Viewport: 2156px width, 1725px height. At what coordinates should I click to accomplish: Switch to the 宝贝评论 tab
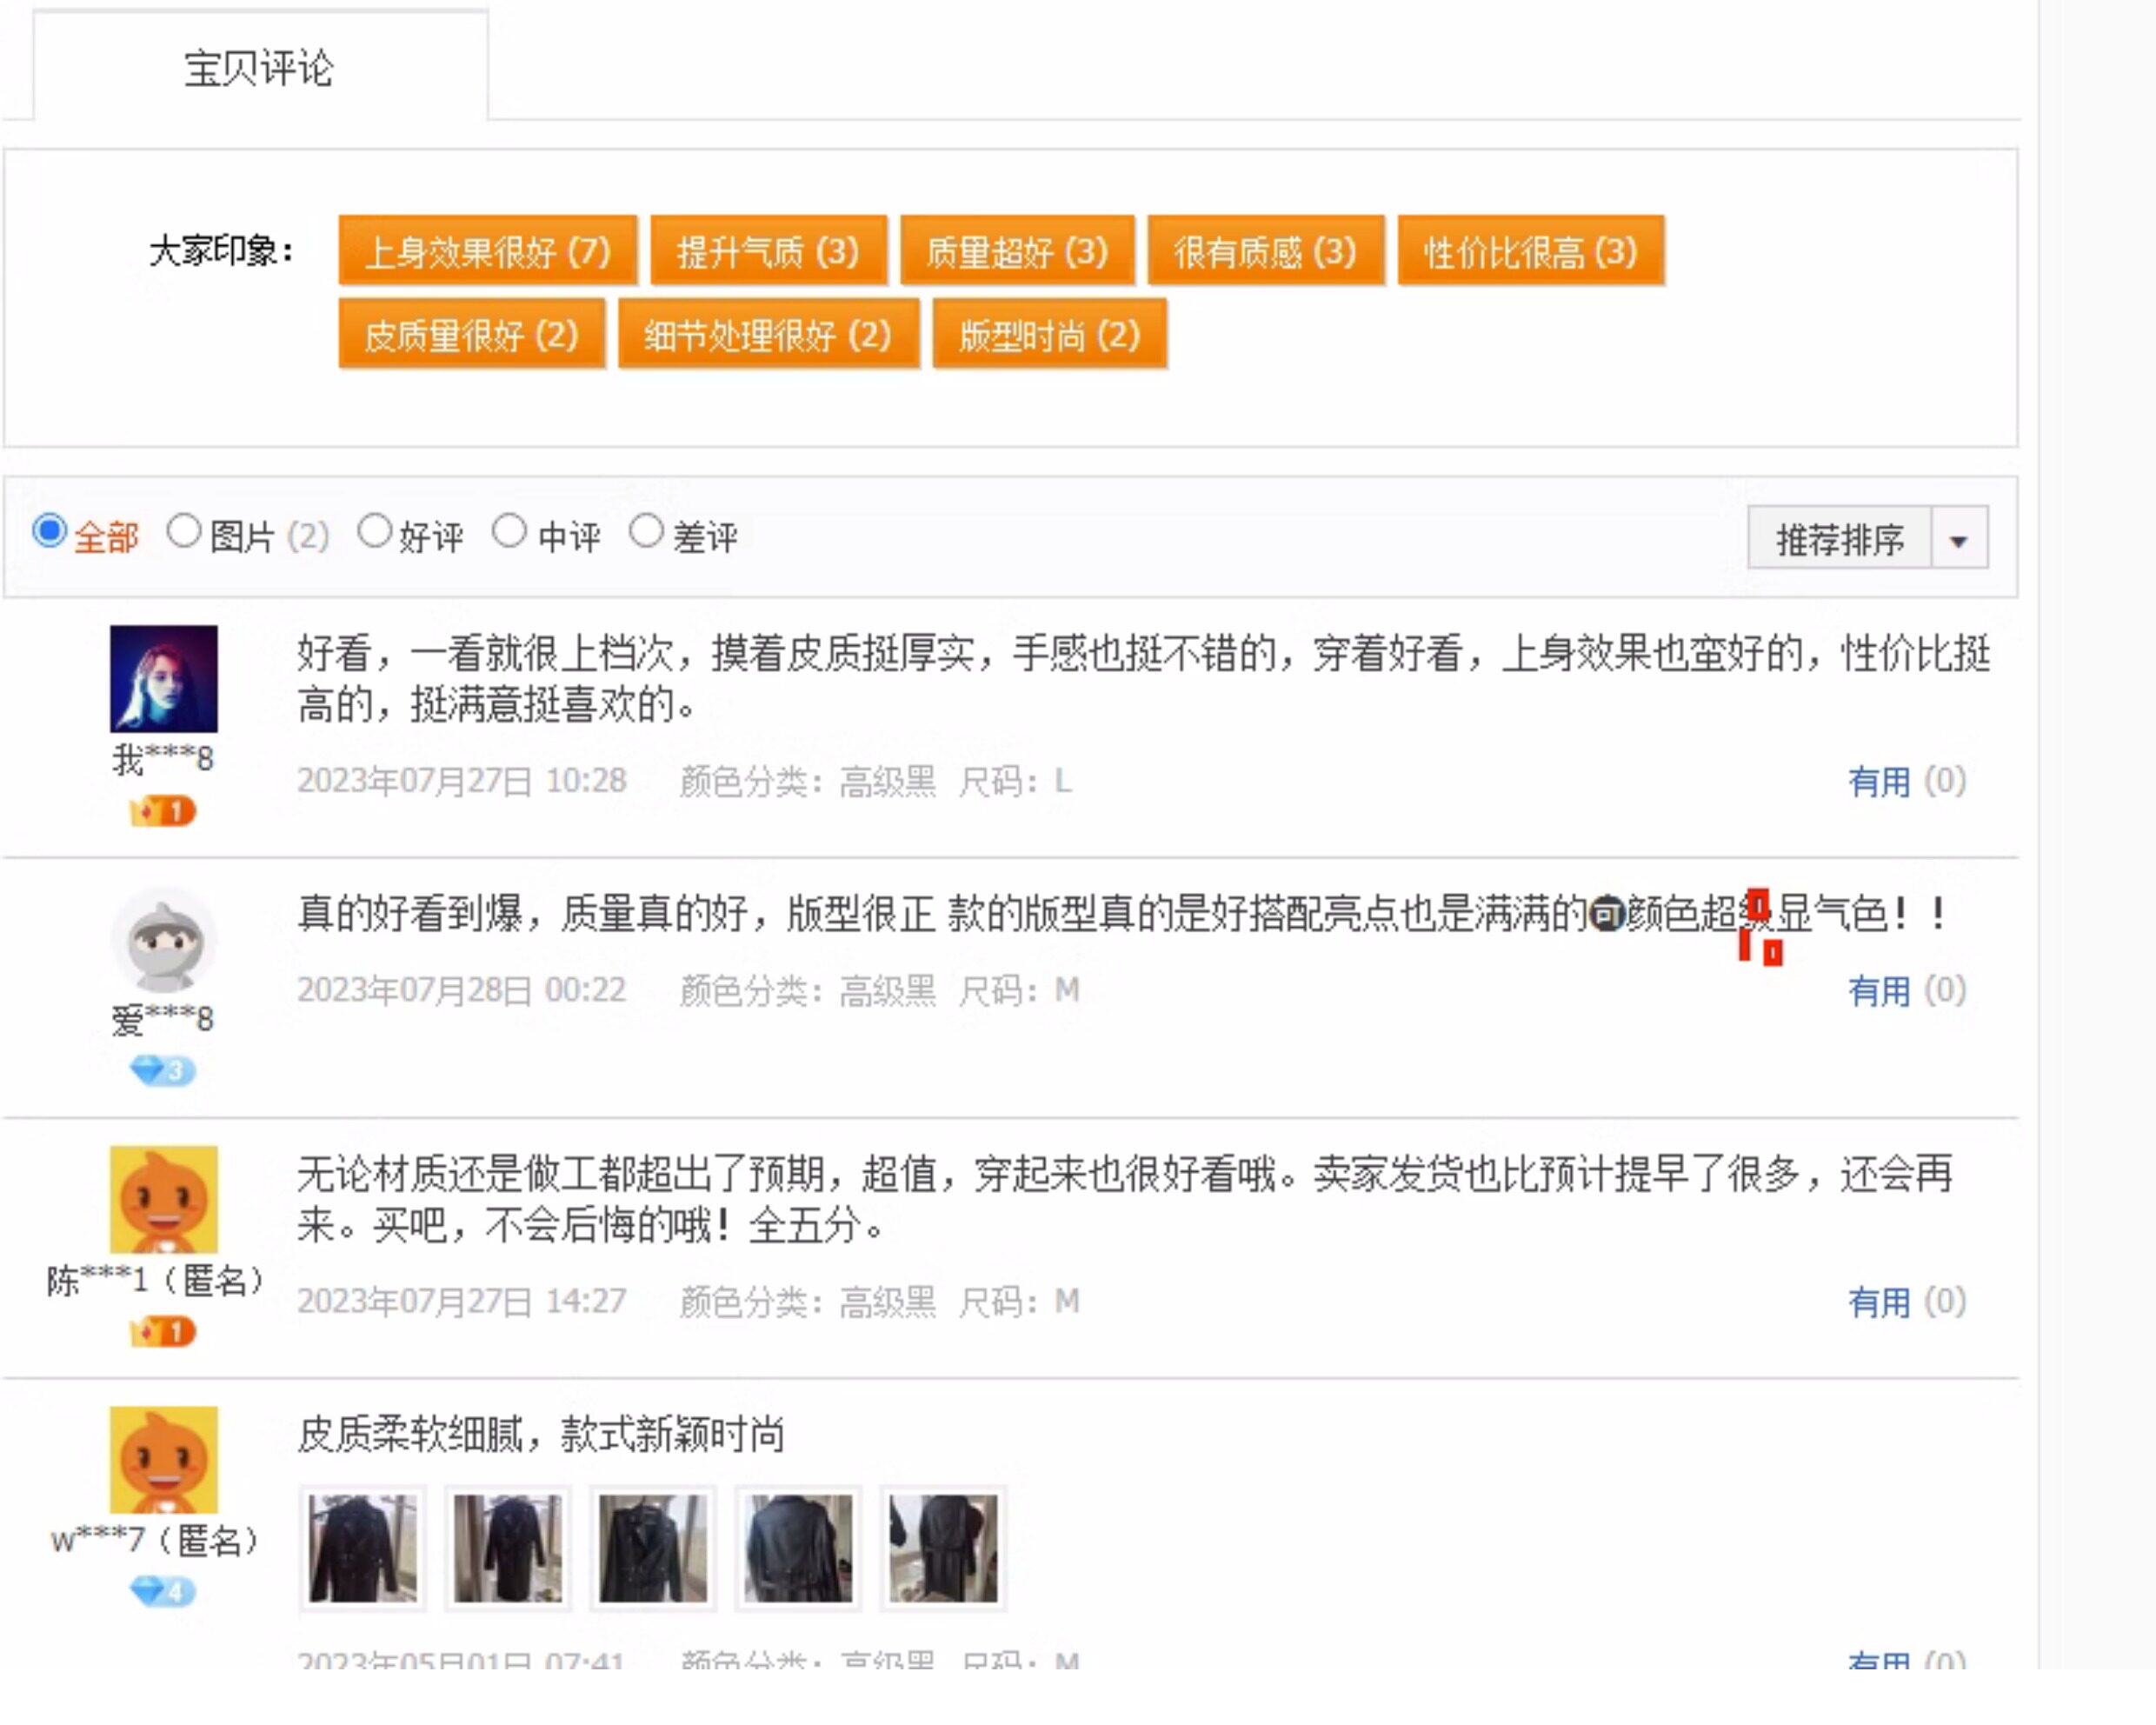click(x=259, y=68)
